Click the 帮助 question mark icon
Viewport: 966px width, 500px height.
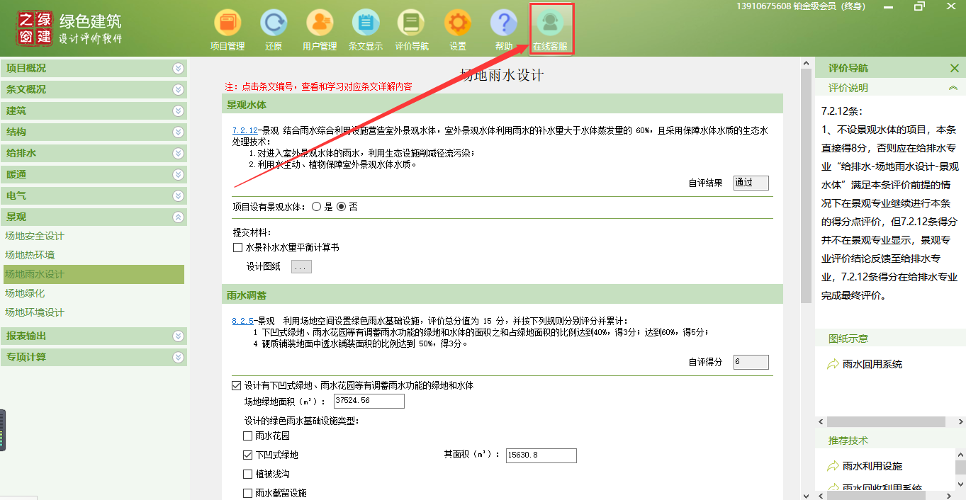click(x=504, y=24)
